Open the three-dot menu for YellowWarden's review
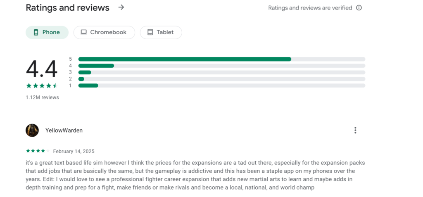This screenshot has width=423, height=197. coord(355,131)
